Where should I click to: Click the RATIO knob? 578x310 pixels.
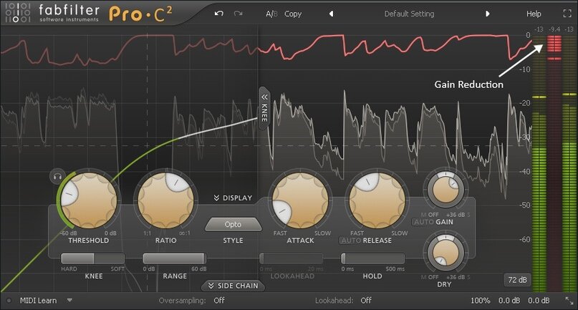(x=166, y=200)
